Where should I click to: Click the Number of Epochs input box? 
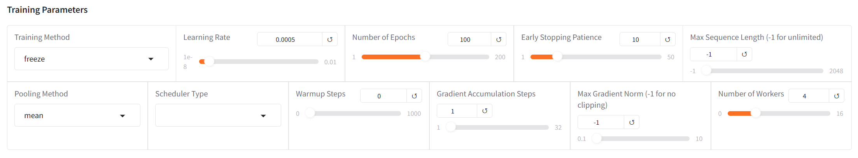point(469,39)
